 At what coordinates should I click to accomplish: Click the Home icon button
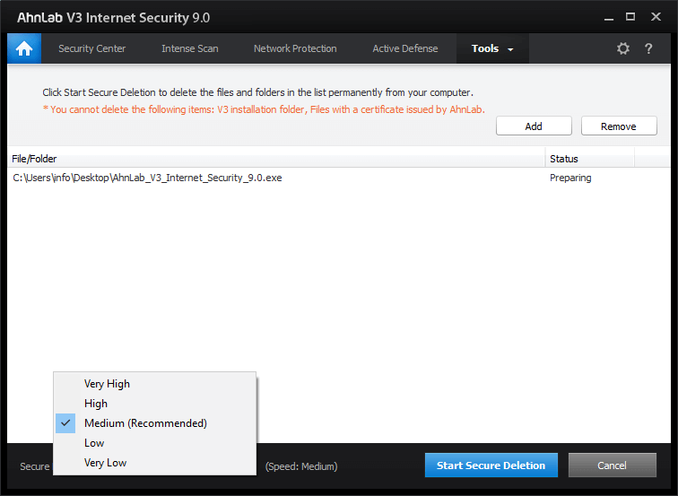coord(24,48)
